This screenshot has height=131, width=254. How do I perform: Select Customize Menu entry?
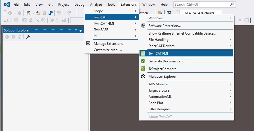point(111,50)
